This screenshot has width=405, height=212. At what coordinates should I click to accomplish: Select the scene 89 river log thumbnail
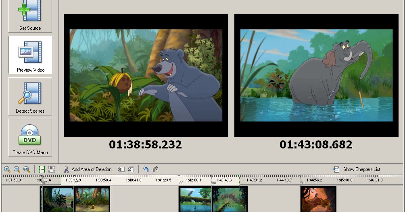coord(195,200)
